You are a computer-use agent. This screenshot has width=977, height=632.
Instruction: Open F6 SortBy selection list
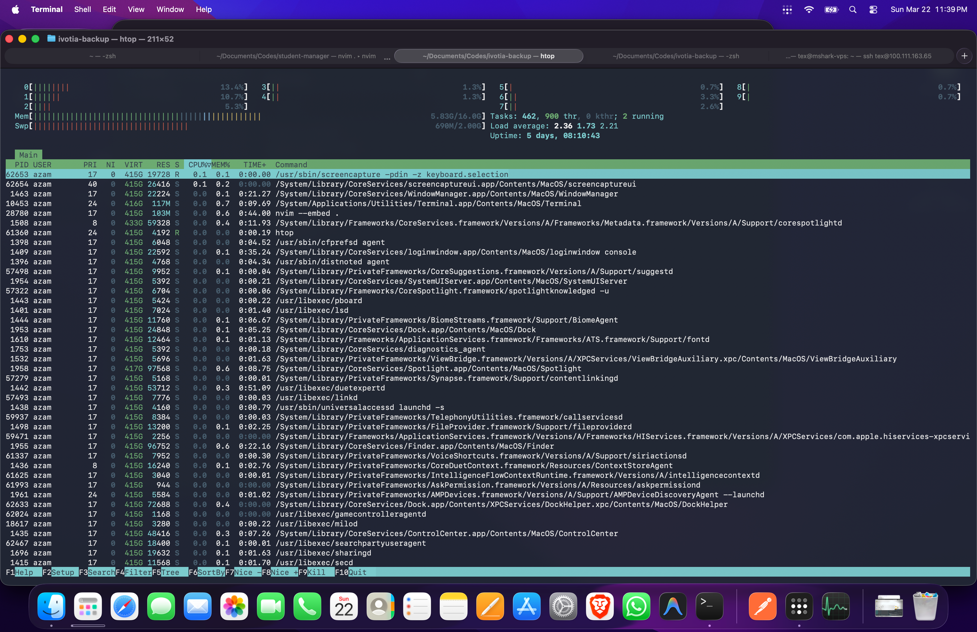(211, 572)
